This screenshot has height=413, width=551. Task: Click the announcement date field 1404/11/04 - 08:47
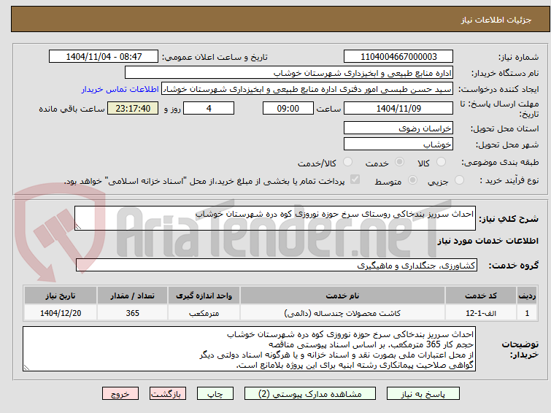click(x=104, y=57)
